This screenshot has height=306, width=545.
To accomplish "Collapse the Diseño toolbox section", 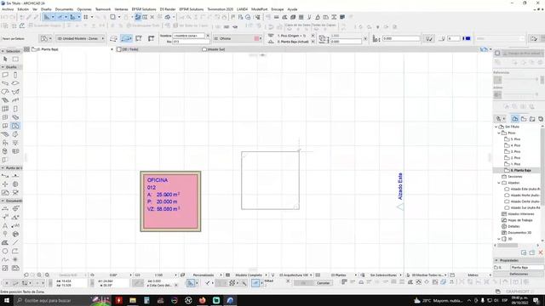I will coord(3,67).
